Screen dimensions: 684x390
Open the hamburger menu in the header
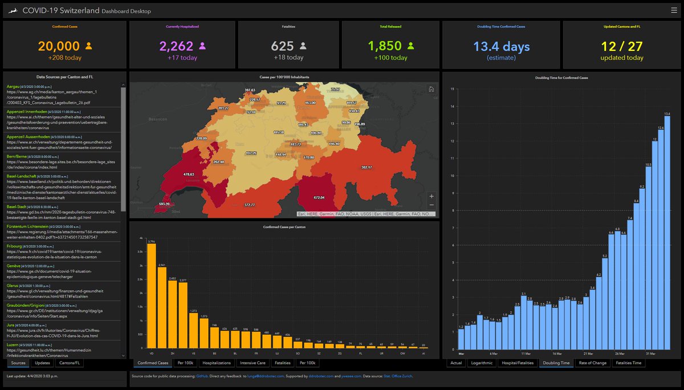tap(674, 10)
